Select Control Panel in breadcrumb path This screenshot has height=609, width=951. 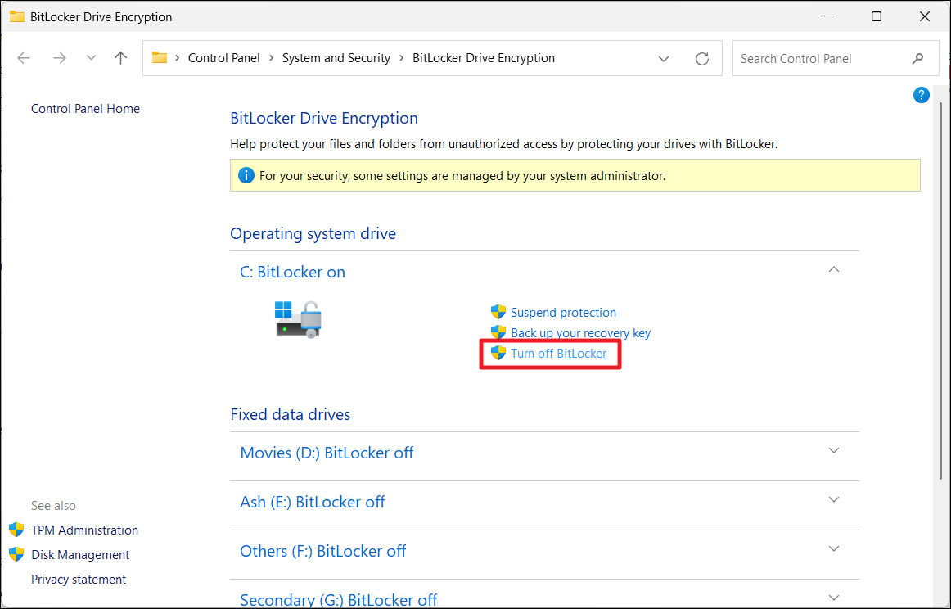223,58
